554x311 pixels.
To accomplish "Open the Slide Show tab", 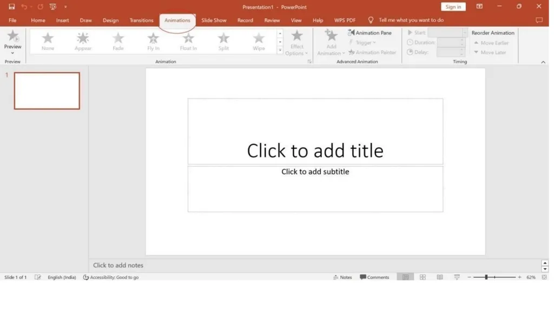I will coord(214,20).
